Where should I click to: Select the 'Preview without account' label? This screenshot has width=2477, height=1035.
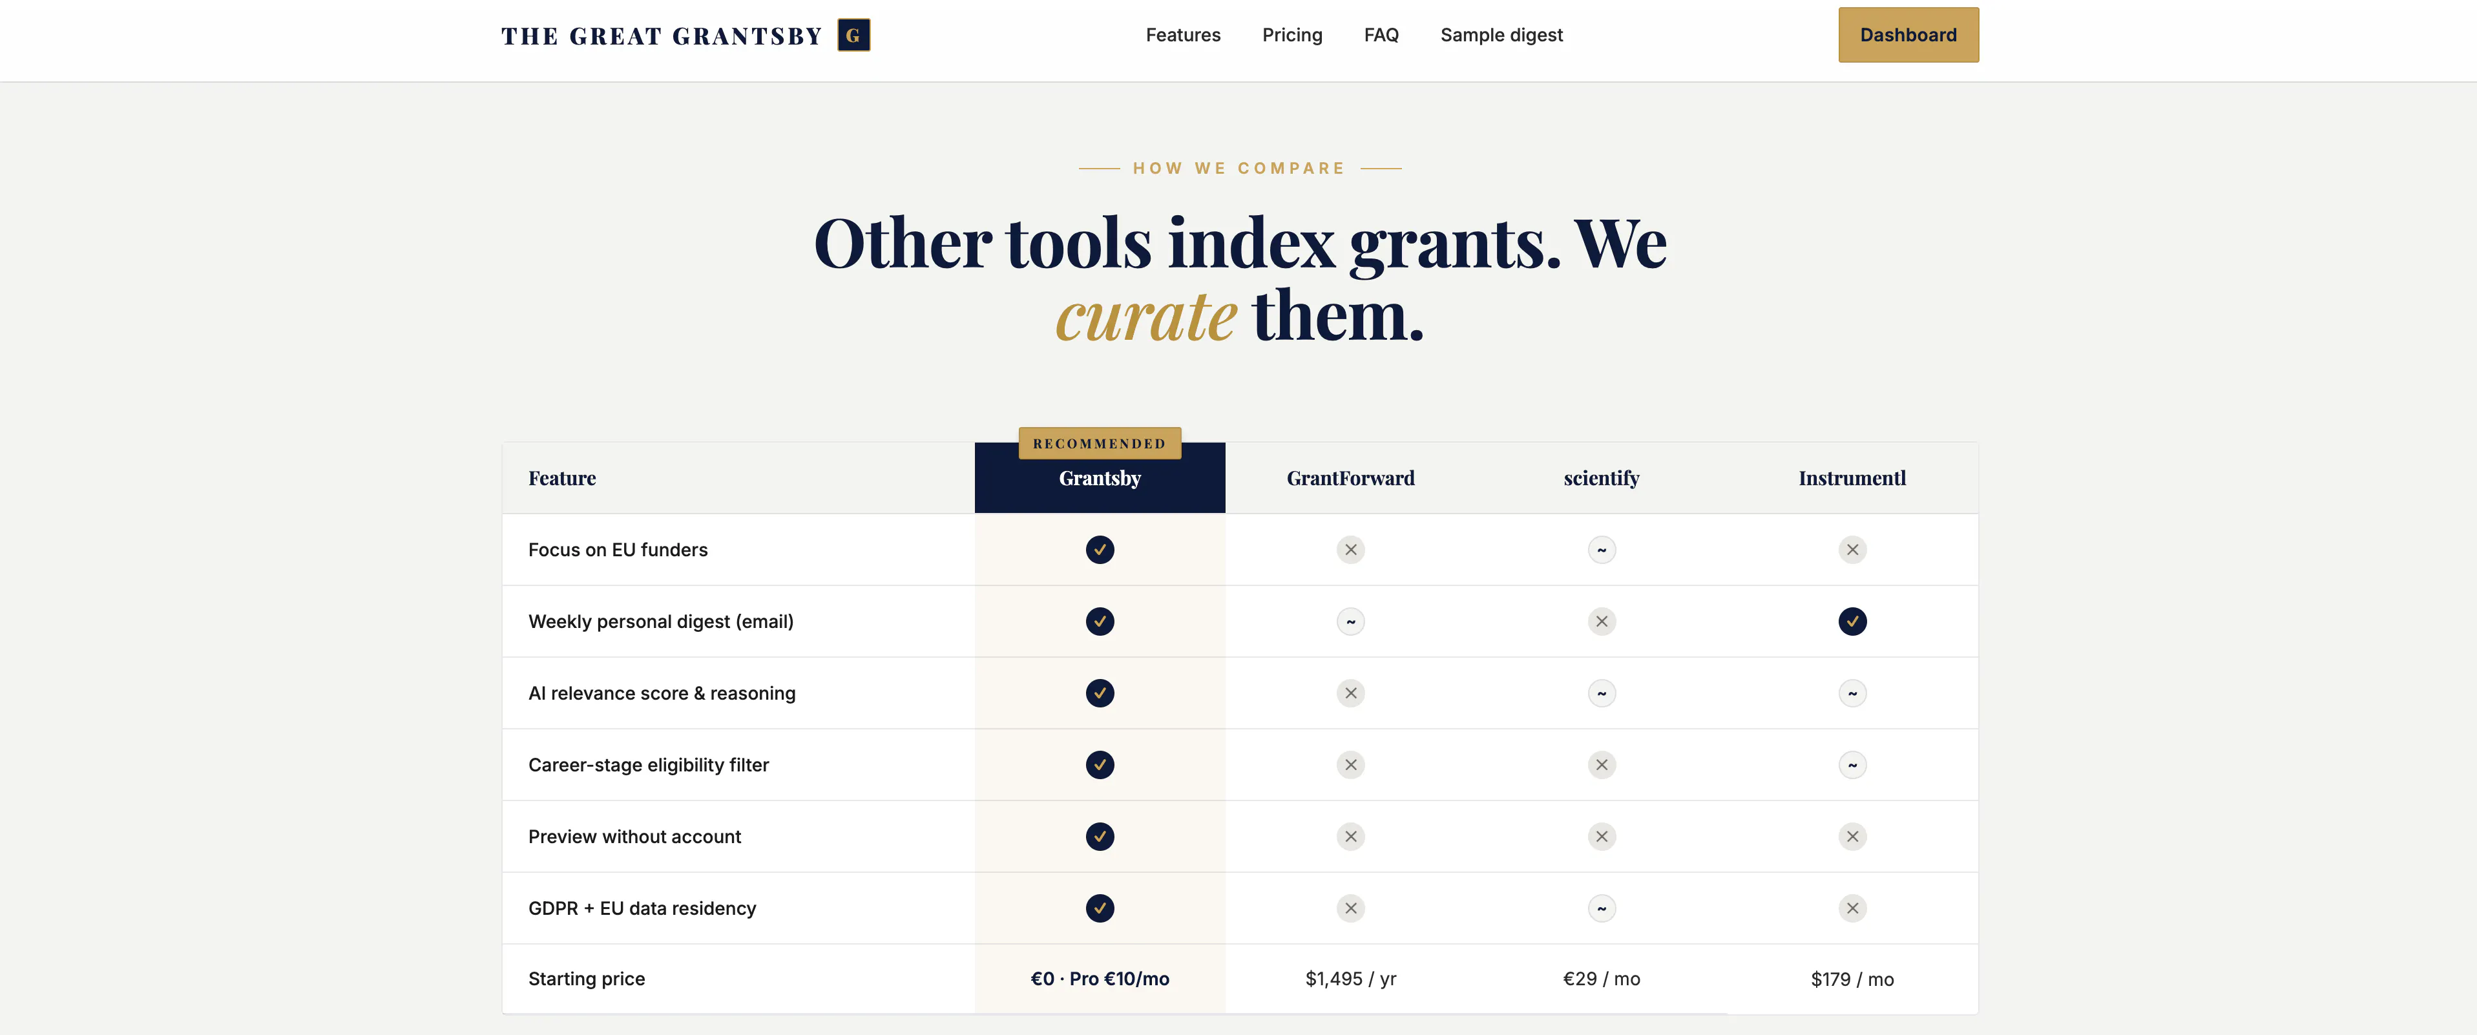634,836
